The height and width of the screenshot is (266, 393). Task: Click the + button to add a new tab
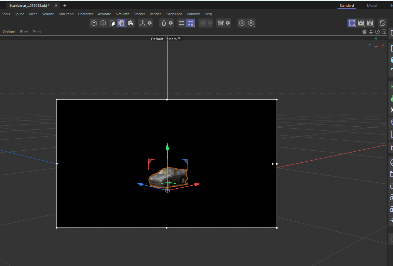[x=64, y=6]
